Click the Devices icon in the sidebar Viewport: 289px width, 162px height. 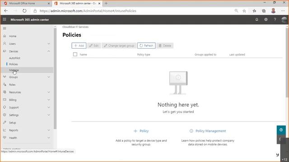pyautogui.click(x=5, y=51)
